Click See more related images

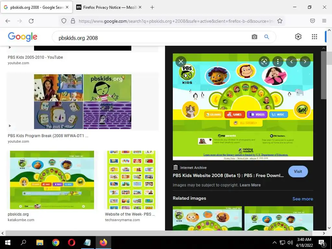302,199
